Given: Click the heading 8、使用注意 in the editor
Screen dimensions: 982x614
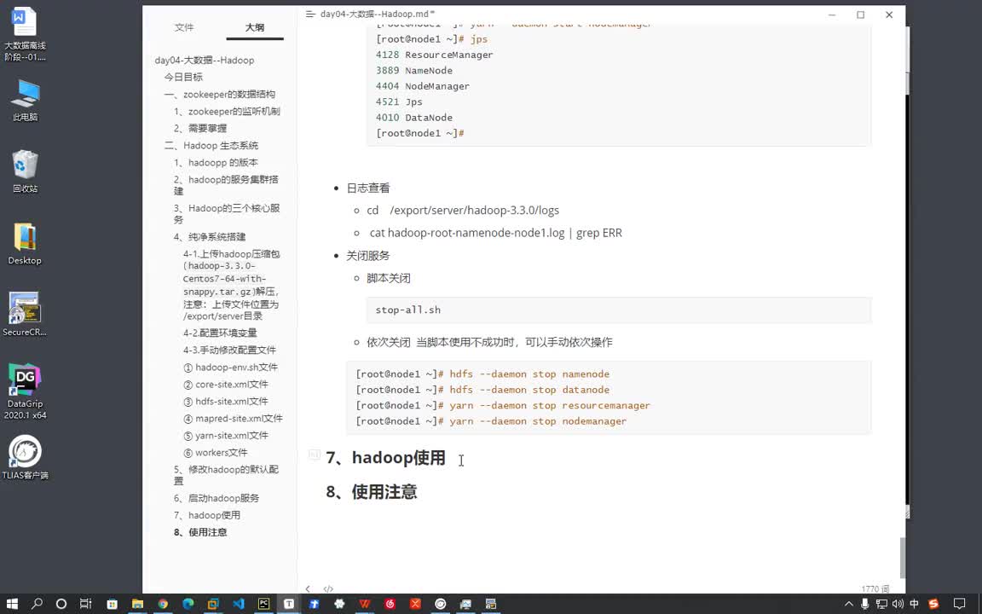Looking at the screenshot, I should (x=372, y=492).
